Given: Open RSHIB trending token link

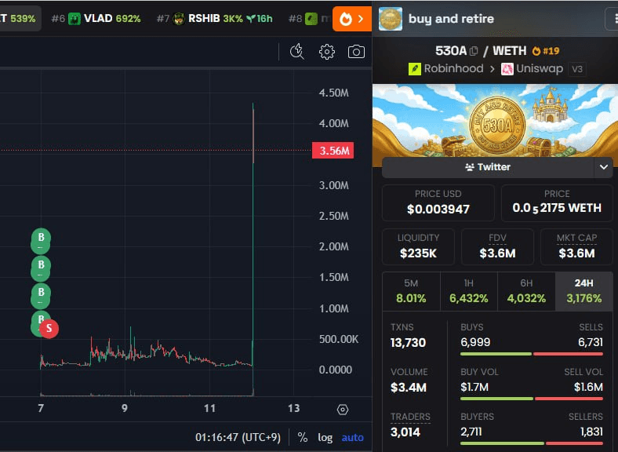Looking at the screenshot, I should click(x=214, y=19).
